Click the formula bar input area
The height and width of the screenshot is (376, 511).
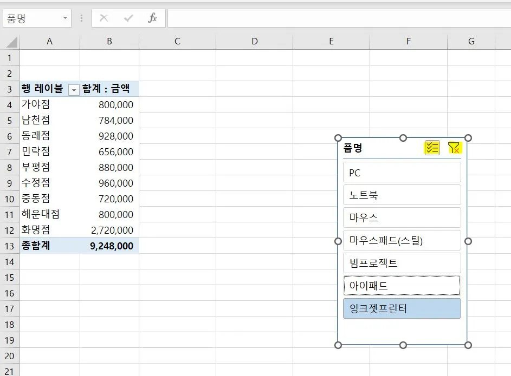pyautogui.click(x=339, y=18)
